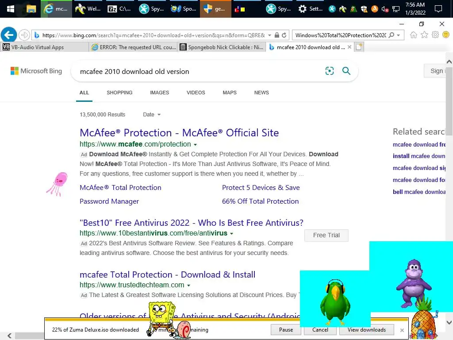Switch to the VB-Audio Virtual Apps tab

[45, 47]
